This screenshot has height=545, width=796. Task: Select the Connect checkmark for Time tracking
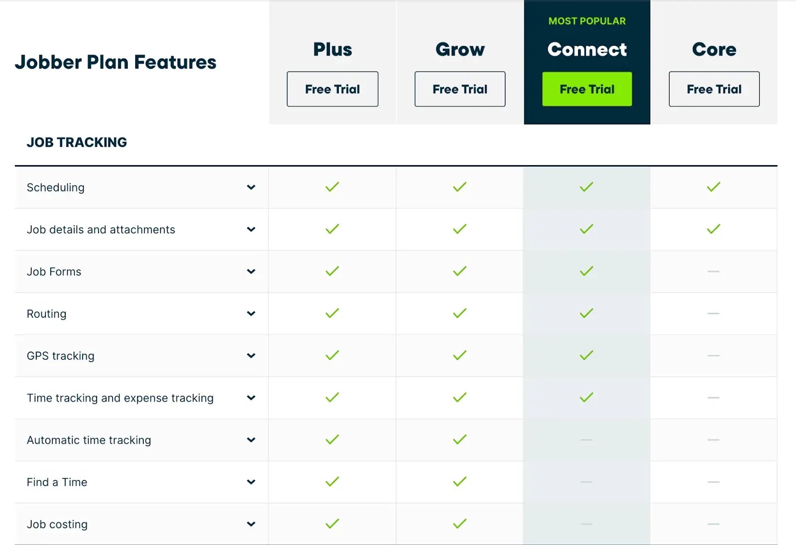click(587, 397)
